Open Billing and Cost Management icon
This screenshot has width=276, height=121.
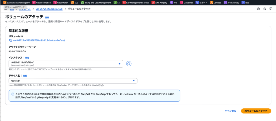[x=82, y=3]
